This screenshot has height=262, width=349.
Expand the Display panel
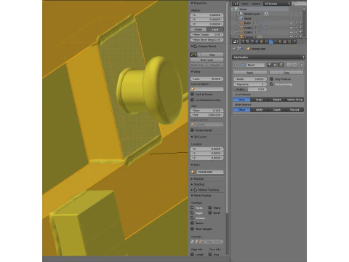[192, 179]
